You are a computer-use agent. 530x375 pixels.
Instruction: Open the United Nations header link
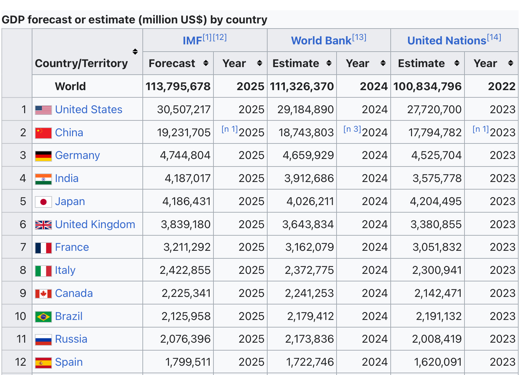click(x=447, y=41)
